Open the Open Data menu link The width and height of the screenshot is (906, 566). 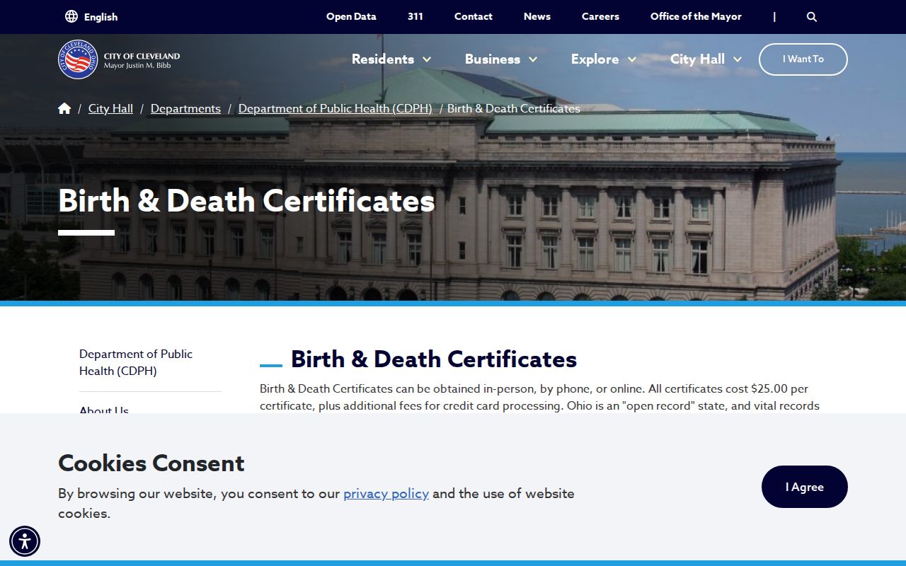click(351, 16)
